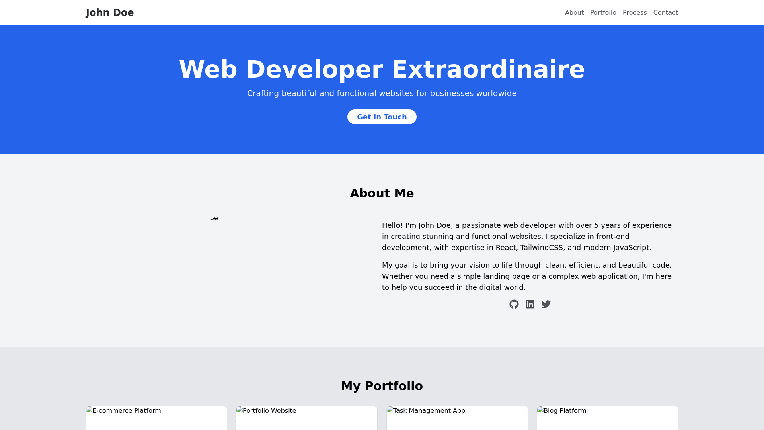
Task: Click the Web Developer Extraordinaire headline
Action: [382, 70]
